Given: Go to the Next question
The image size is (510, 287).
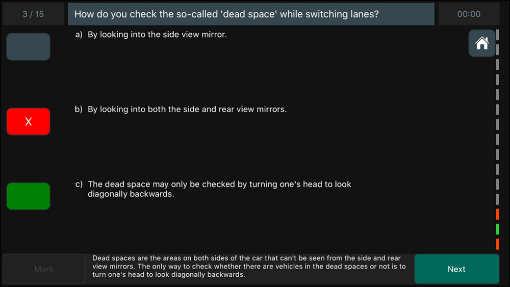Looking at the screenshot, I should [456, 269].
